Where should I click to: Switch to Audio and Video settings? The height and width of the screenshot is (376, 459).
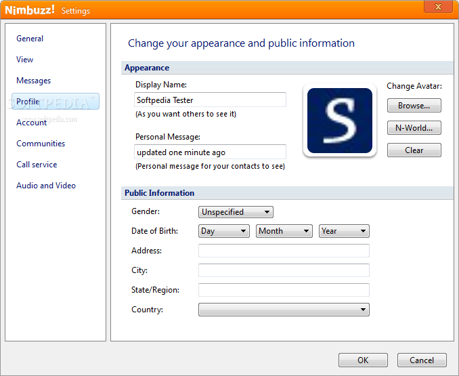pyautogui.click(x=46, y=186)
